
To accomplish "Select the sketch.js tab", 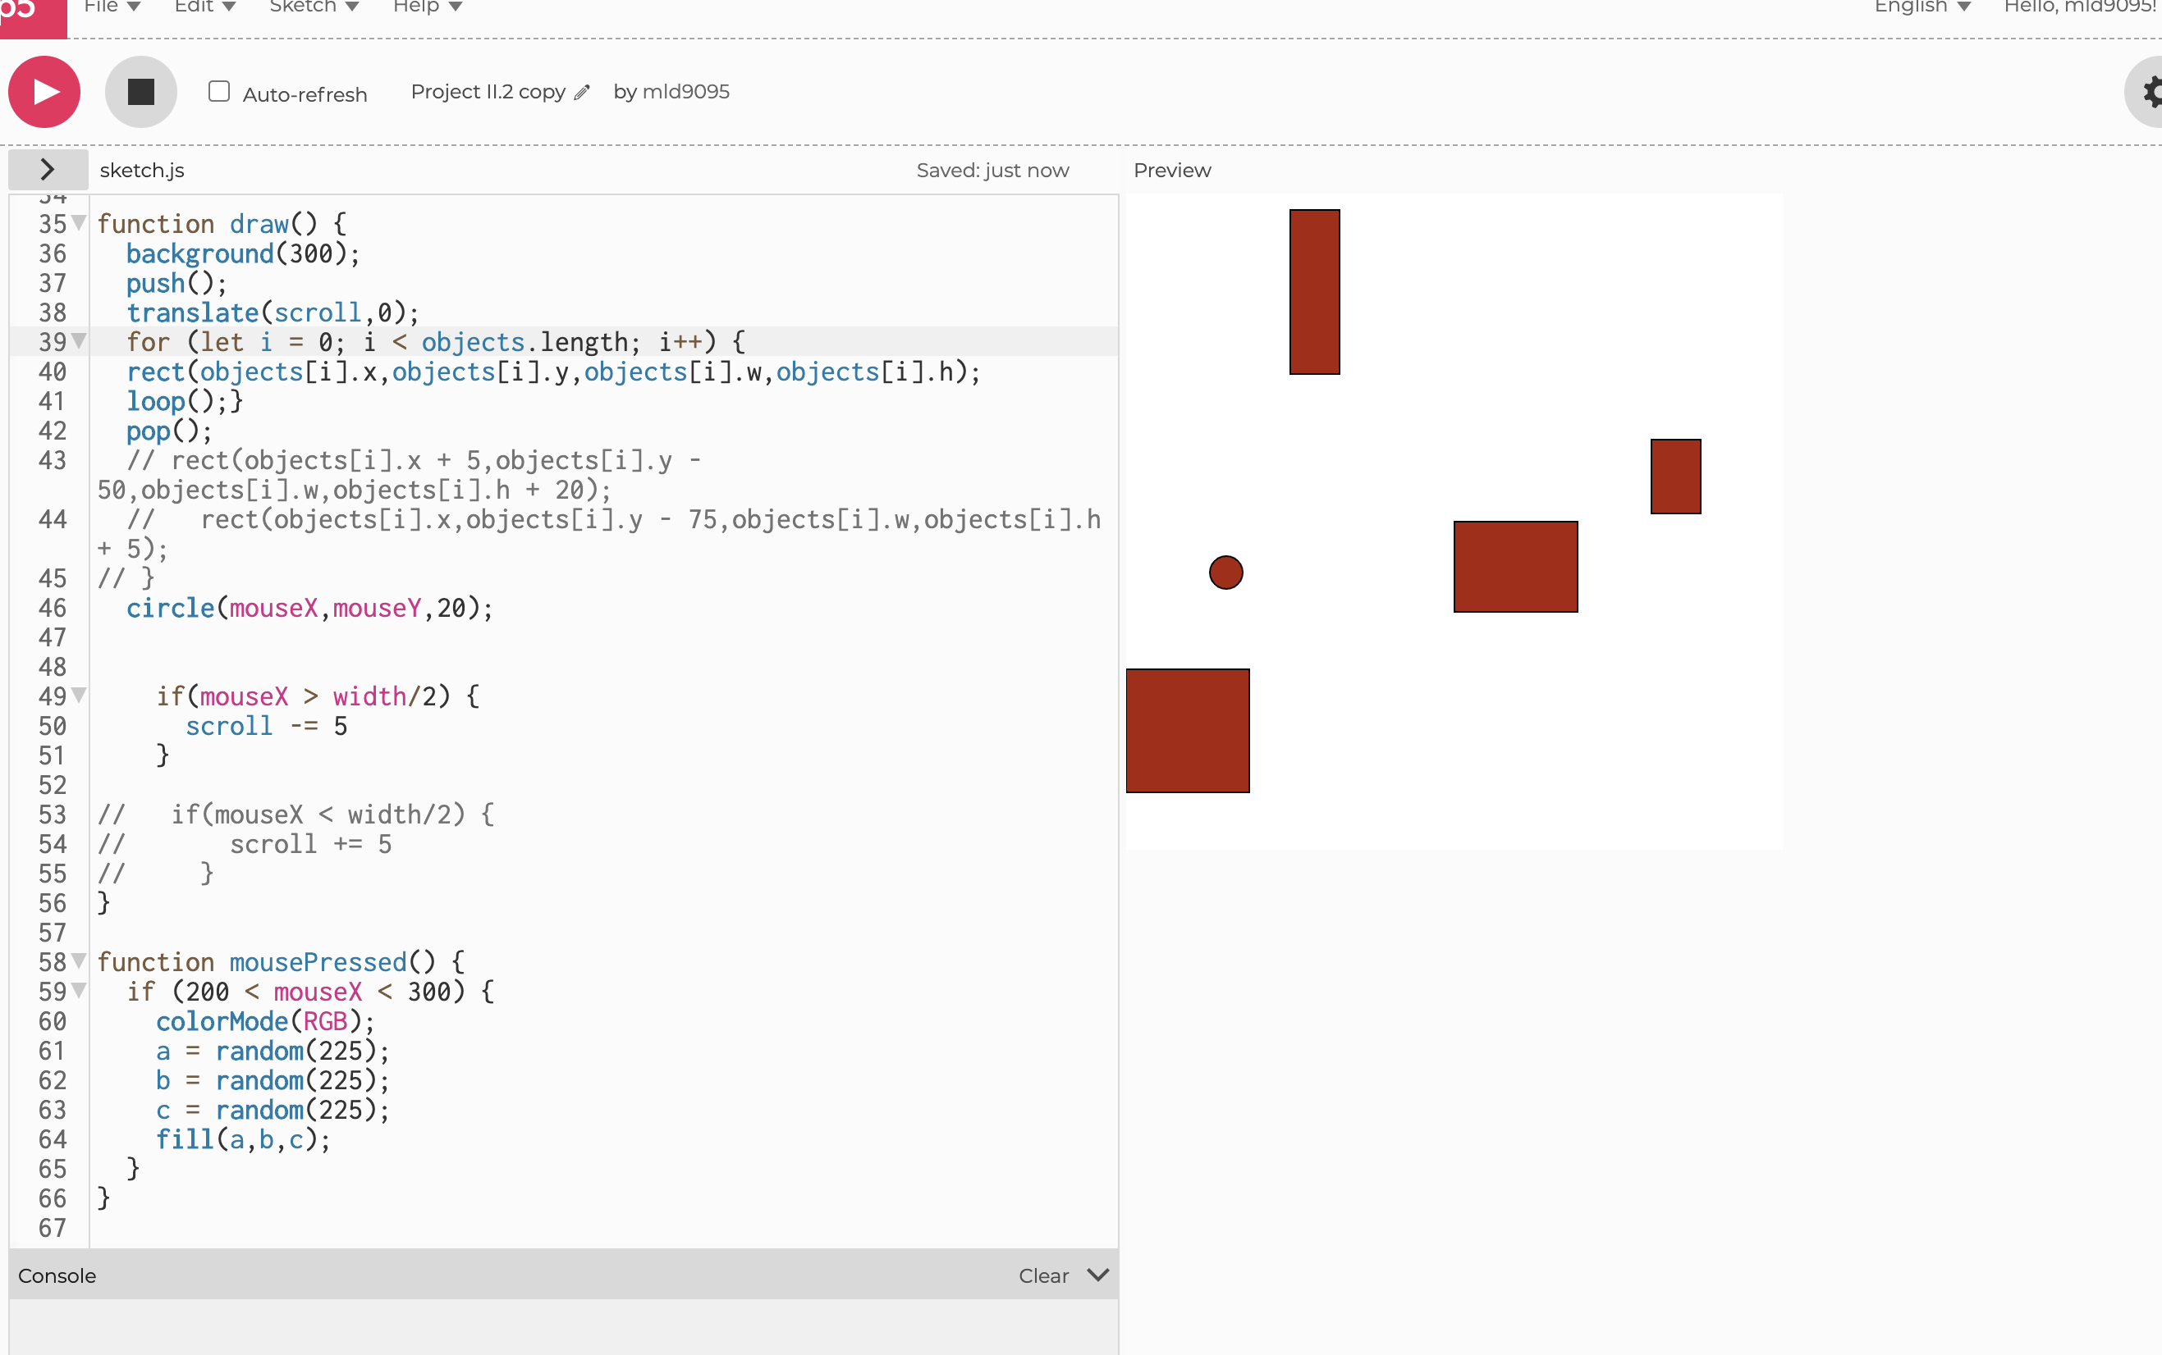I will point(141,169).
